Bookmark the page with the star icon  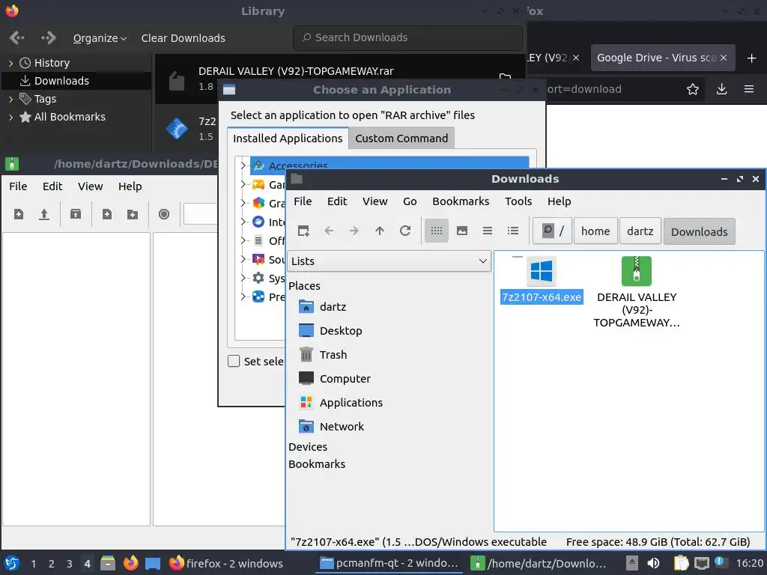coord(692,89)
